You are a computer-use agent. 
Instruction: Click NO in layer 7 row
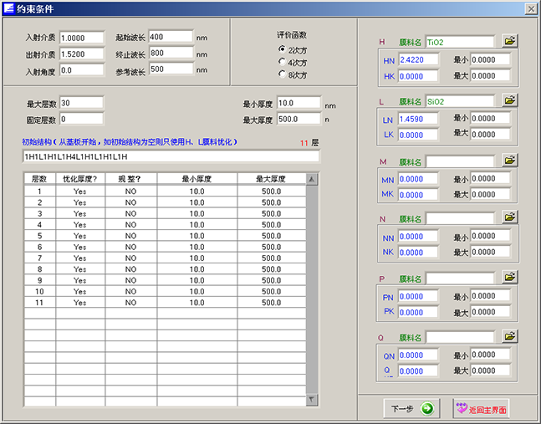(x=130, y=258)
